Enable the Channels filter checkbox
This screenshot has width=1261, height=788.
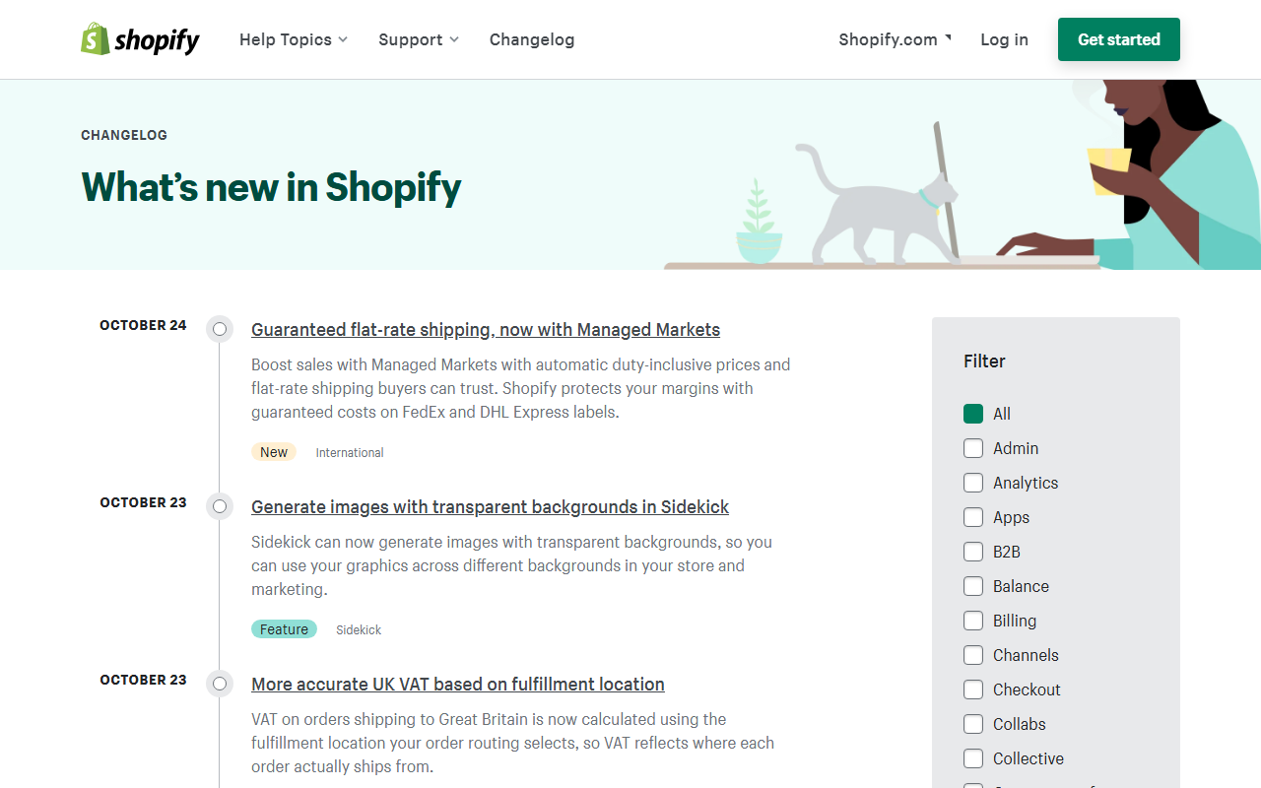pyautogui.click(x=973, y=655)
